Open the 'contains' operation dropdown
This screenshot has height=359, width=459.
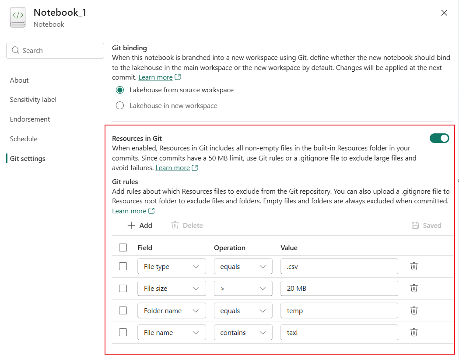point(243,332)
